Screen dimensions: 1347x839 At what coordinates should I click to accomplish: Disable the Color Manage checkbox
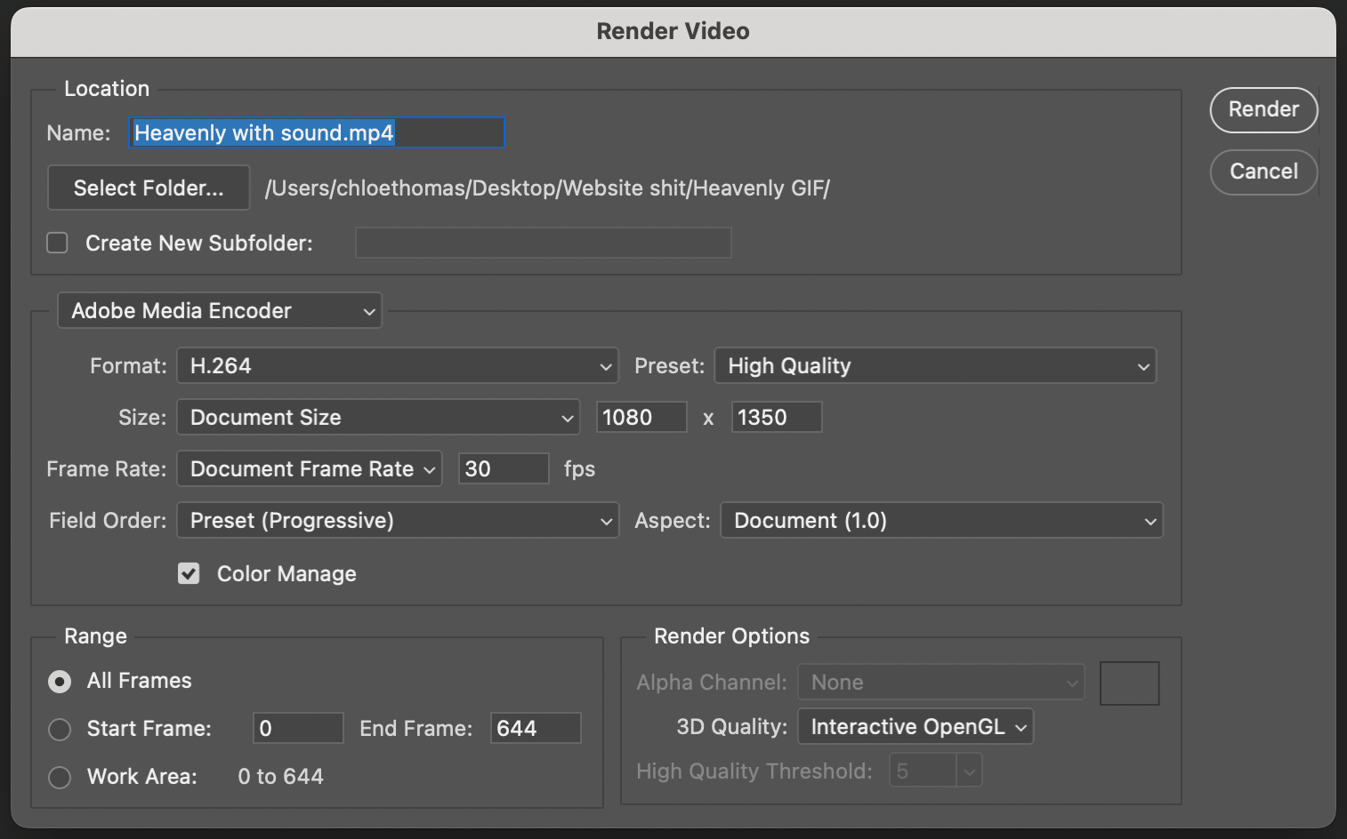pos(189,573)
